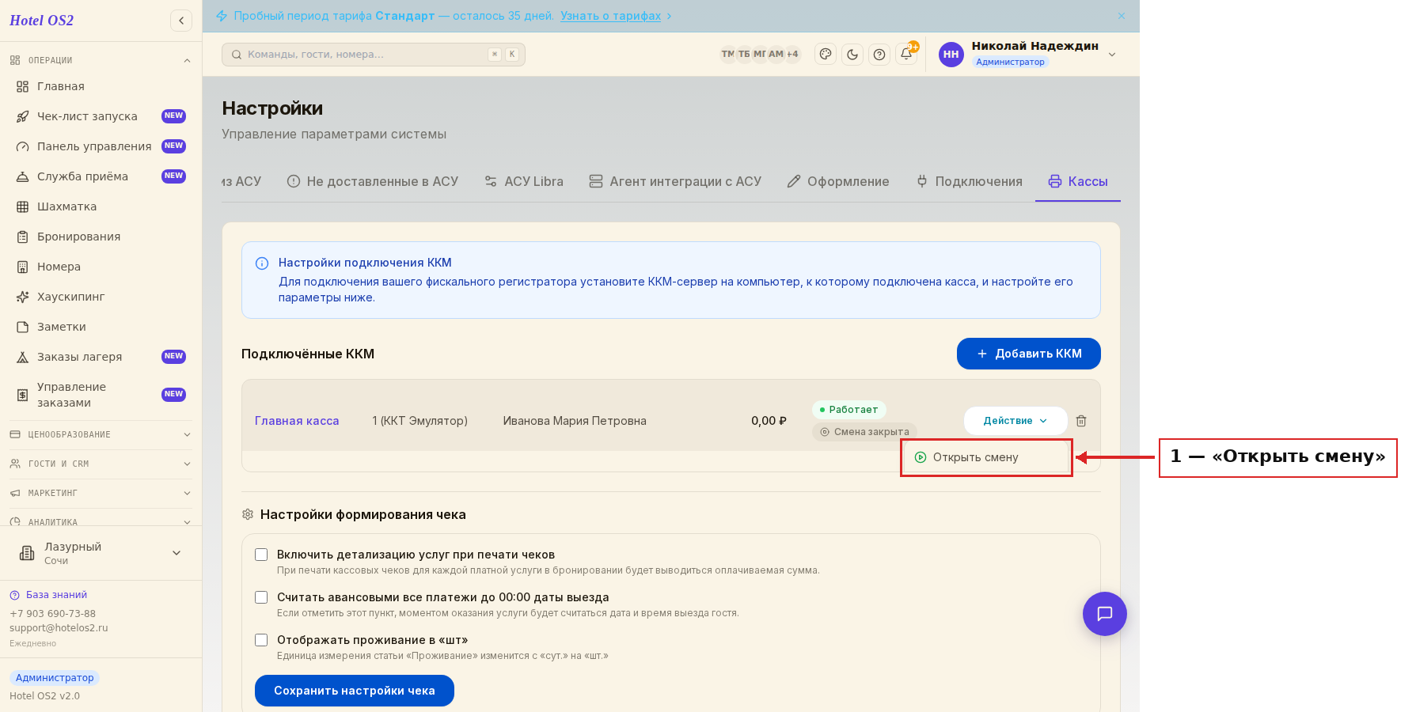Tick Отображать проживание в «шт» checkbox

coord(261,640)
